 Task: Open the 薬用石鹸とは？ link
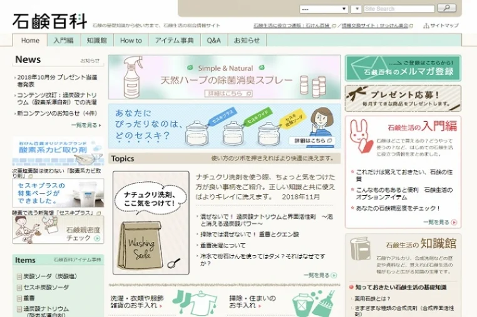tap(372, 299)
